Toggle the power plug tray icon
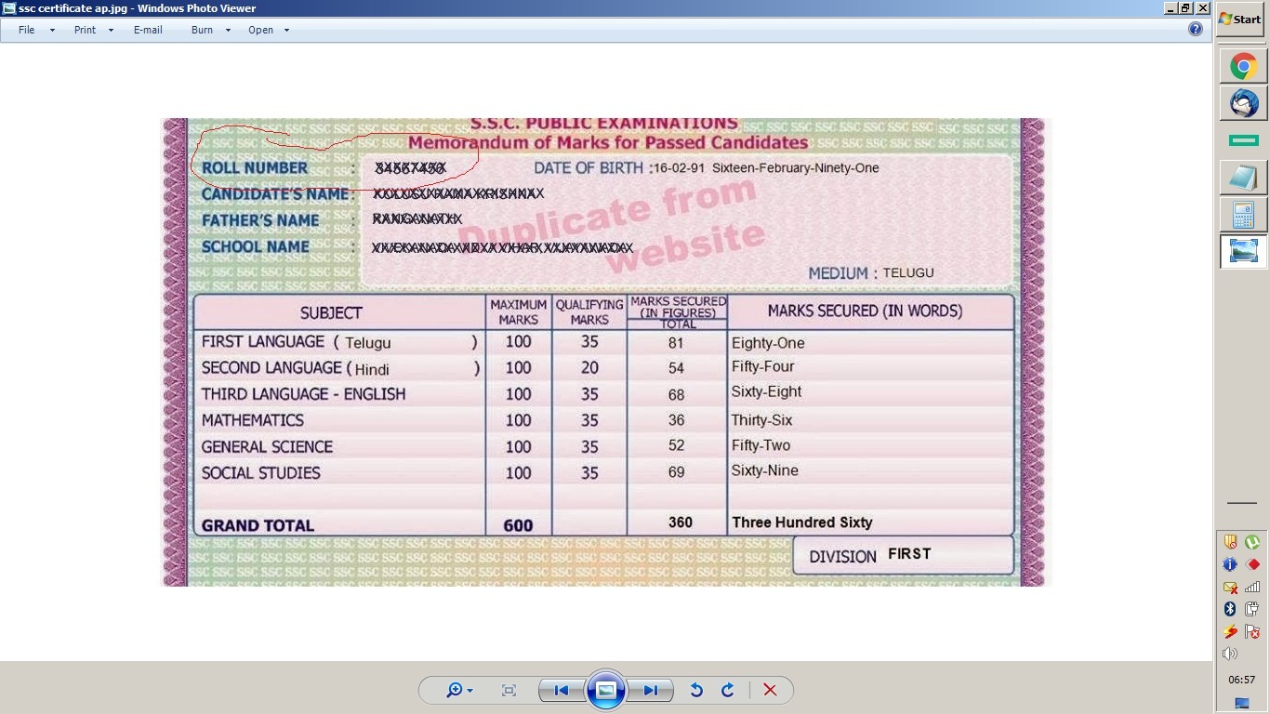The width and height of the screenshot is (1270, 714). 1253,607
